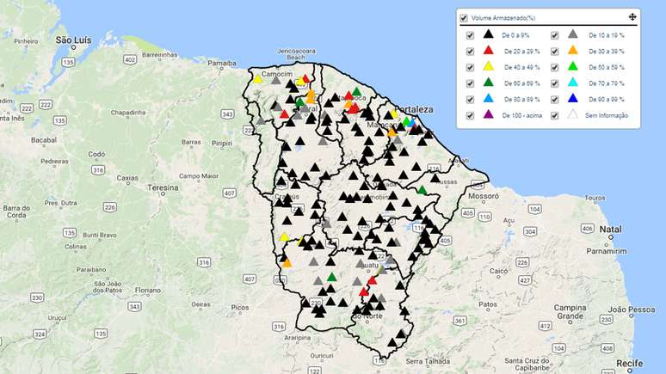
Task: Hide the 'De 30 a 39 %' layer checkbox
Action: [x=554, y=52]
